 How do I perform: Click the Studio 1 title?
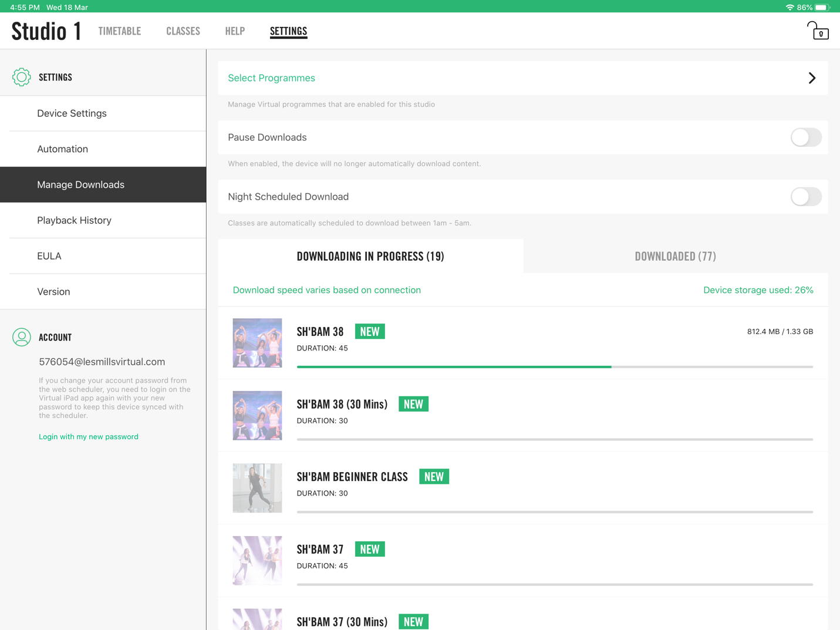point(46,31)
